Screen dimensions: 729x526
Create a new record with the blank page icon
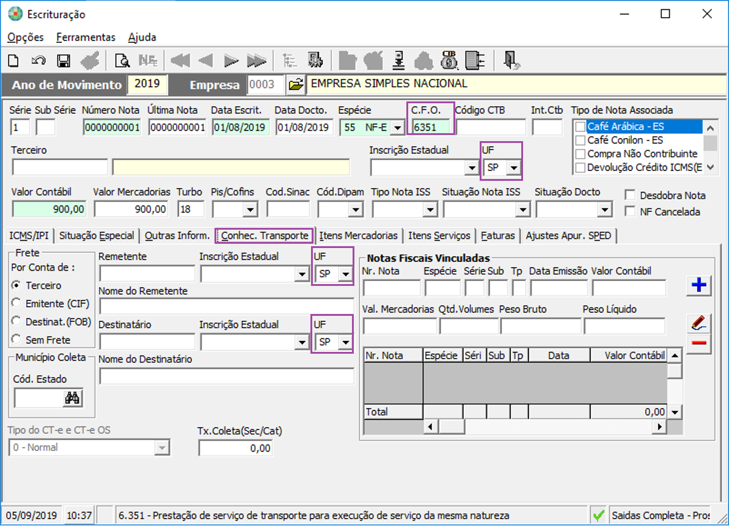[x=14, y=61]
